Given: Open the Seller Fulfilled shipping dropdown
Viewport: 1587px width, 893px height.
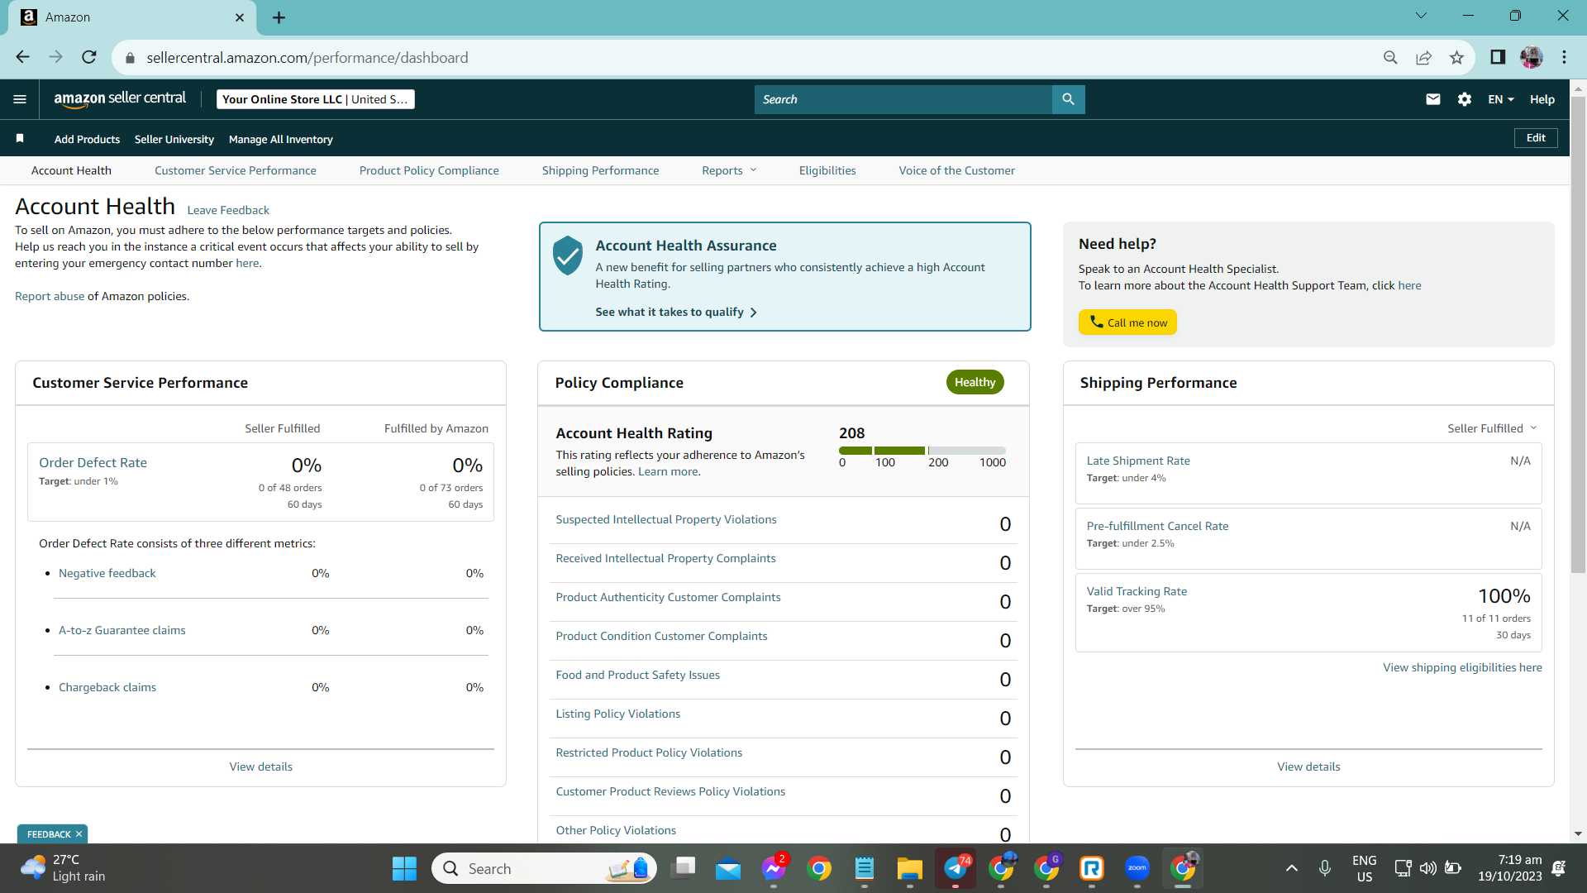Looking at the screenshot, I should (1492, 428).
